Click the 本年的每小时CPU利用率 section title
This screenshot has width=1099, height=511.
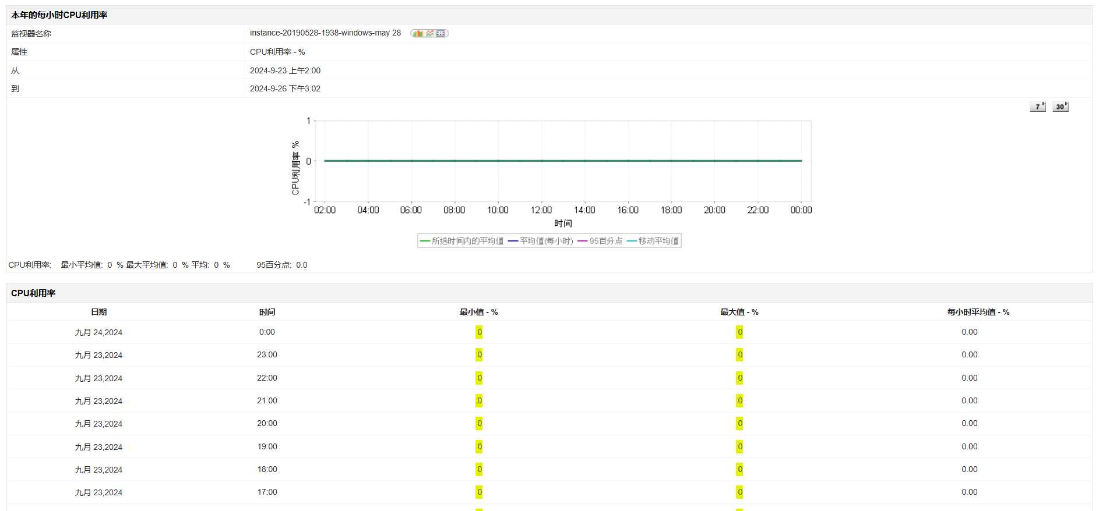(59, 15)
